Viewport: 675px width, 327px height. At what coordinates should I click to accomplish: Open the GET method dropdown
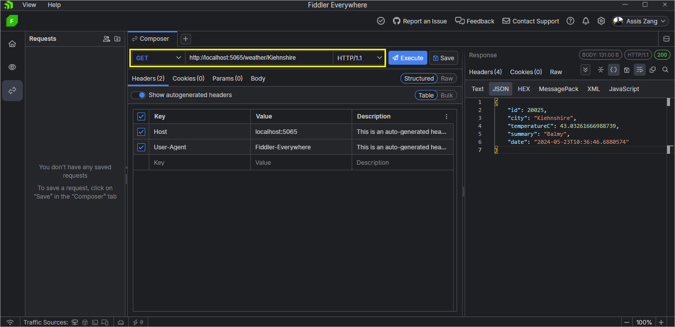[158, 58]
